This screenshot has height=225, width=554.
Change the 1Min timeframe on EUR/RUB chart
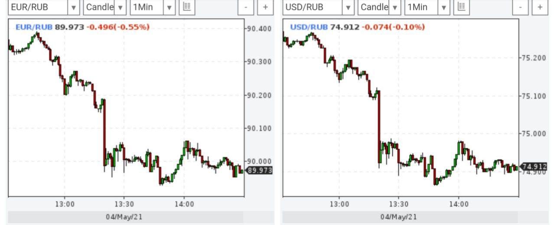pos(169,7)
